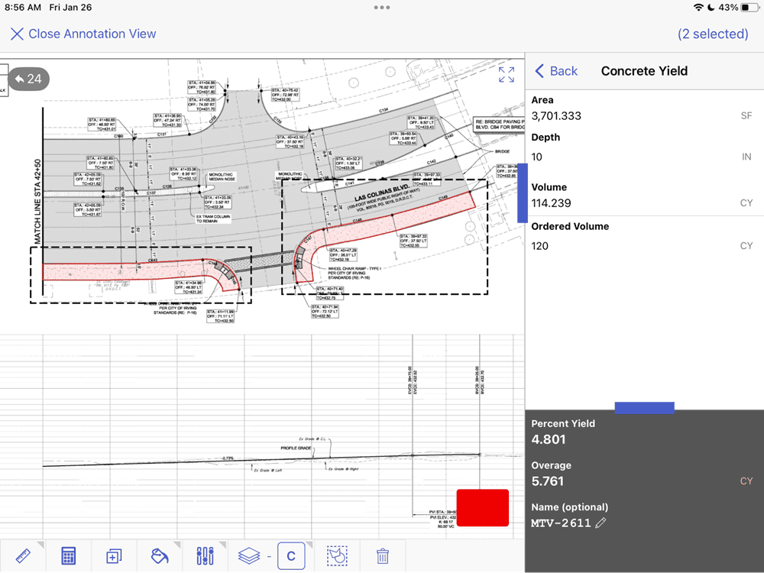Screen dimensions: 764x573
Task: Click the red color swatch on the drawing
Action: click(482, 507)
